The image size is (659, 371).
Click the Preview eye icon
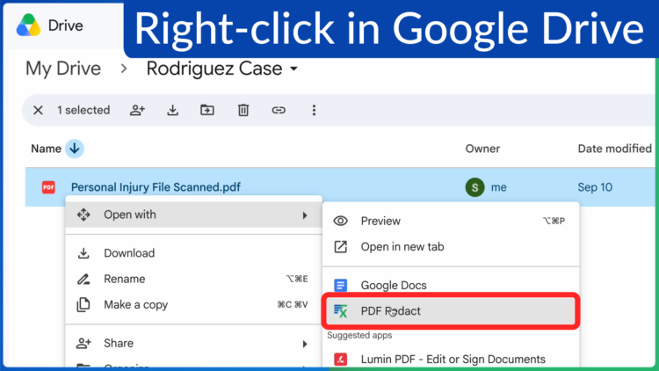[340, 221]
